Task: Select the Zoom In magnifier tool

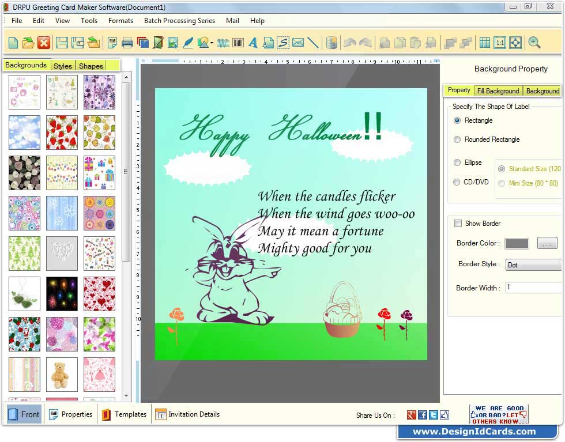Action: 533,42
